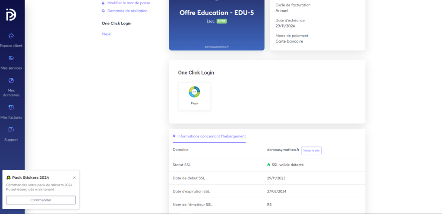The width and height of the screenshot is (442, 214).
Task: Select Informations concernant l'hébergement tab
Action: pos(211,136)
